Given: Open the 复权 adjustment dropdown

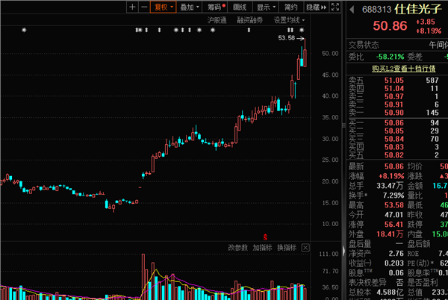Looking at the screenshot, I should [x=163, y=7].
